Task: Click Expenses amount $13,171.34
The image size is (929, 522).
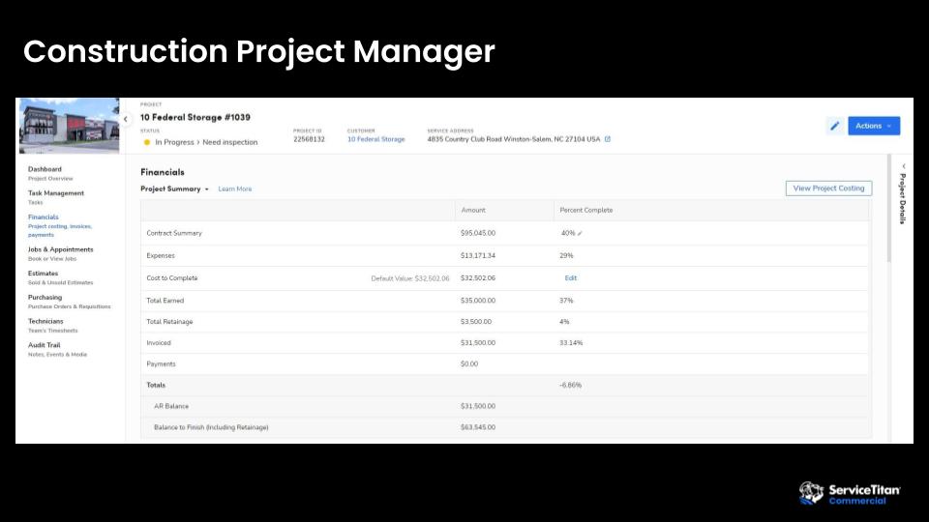Action: click(477, 255)
